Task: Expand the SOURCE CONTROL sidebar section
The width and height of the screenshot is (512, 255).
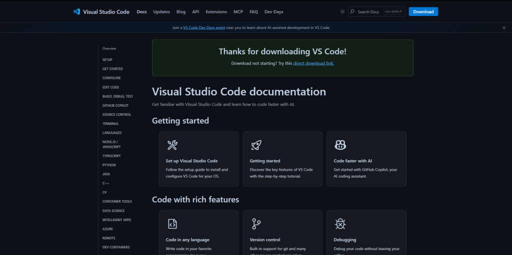Action: (x=116, y=114)
